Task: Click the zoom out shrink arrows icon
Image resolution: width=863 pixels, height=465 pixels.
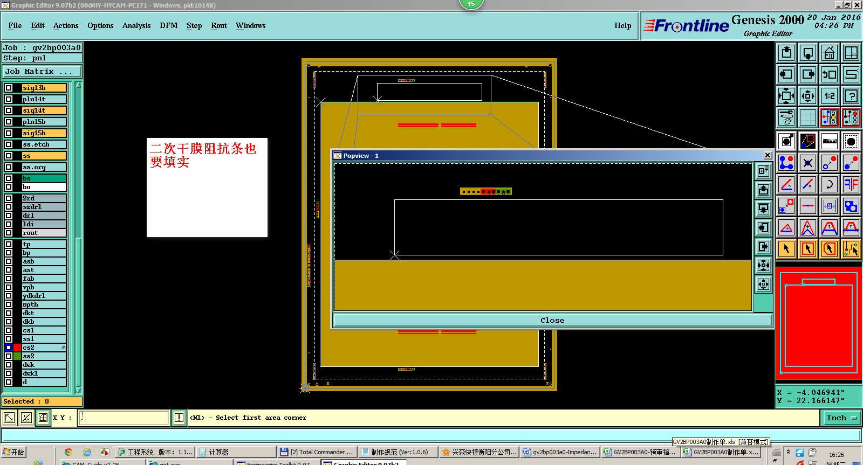Action: (x=808, y=96)
